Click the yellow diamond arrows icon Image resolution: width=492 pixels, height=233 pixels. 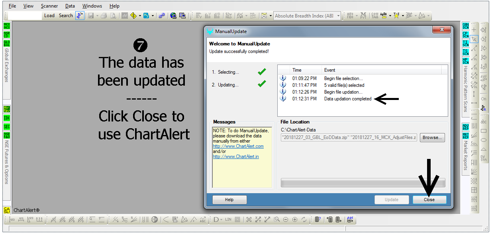pos(133,16)
